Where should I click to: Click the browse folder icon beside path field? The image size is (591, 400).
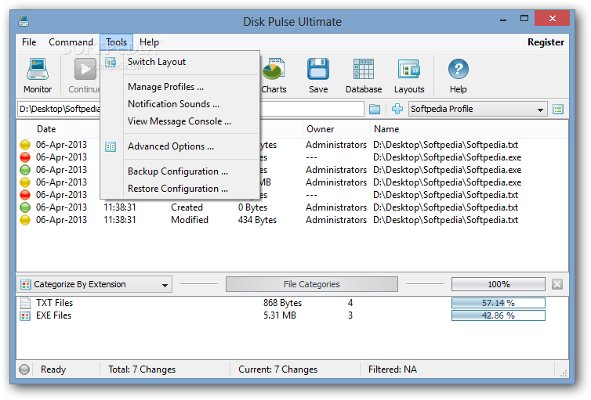pyautogui.click(x=375, y=109)
